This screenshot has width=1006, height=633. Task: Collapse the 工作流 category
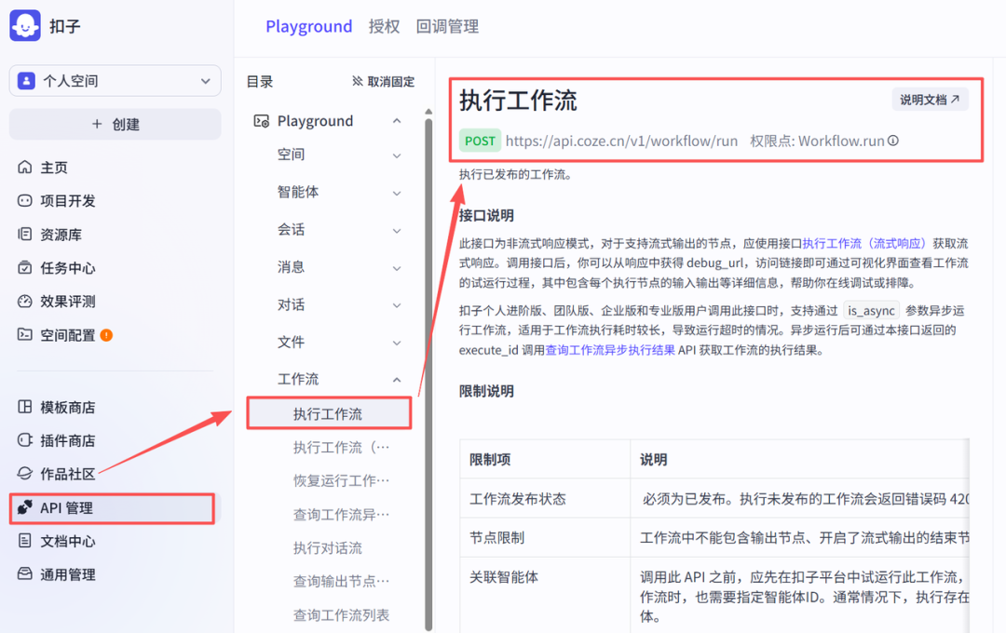pyautogui.click(x=397, y=379)
